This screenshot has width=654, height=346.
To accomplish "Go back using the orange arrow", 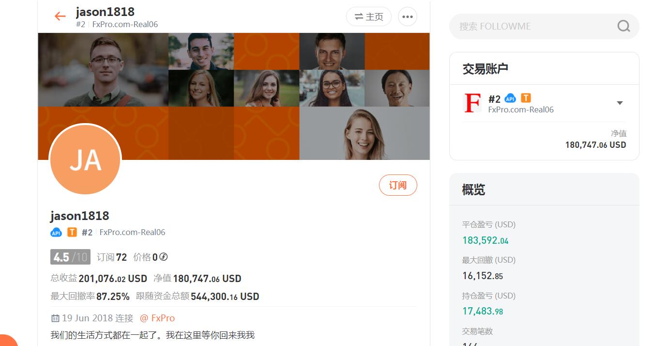I will [x=60, y=16].
